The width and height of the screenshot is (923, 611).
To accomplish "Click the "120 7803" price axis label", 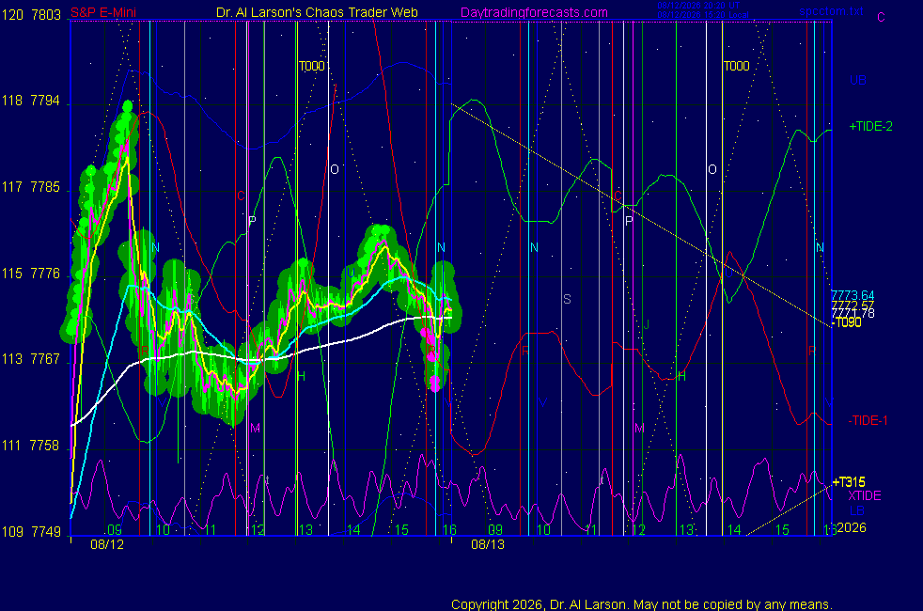I will tap(31, 15).
